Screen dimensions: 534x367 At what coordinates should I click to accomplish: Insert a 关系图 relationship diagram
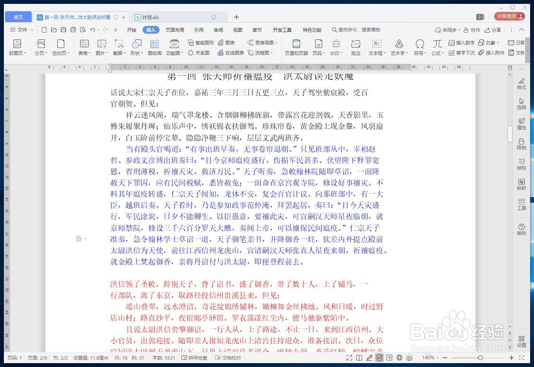pos(199,53)
